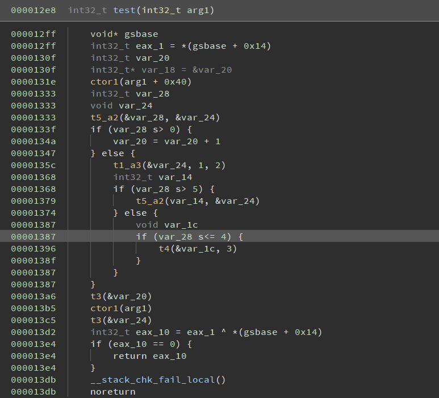Open the t5_a2(var_14, &var_24) call

tap(198, 201)
